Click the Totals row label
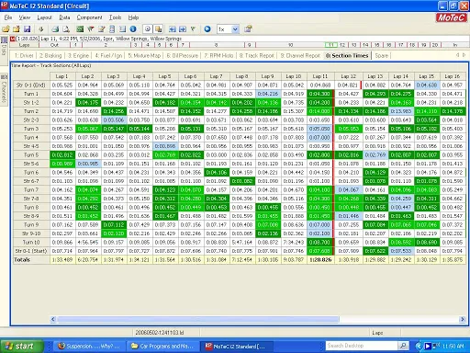The height and width of the screenshot is (353, 470). tap(31, 260)
